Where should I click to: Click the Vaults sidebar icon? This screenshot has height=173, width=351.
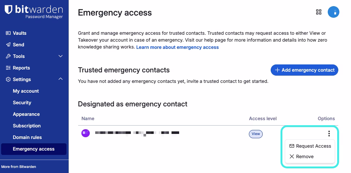point(8,33)
